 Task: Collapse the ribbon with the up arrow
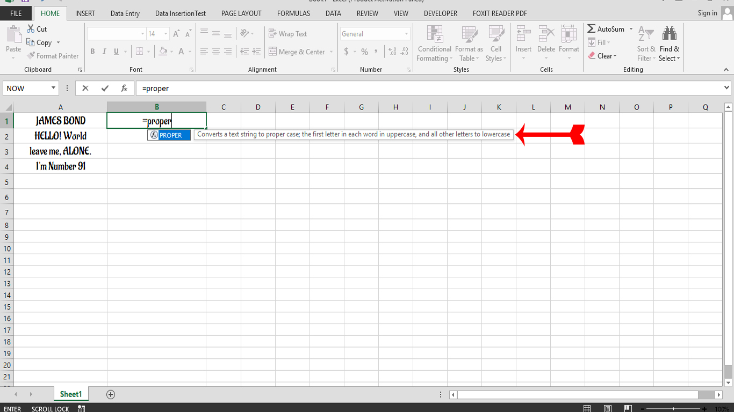pyautogui.click(x=726, y=70)
